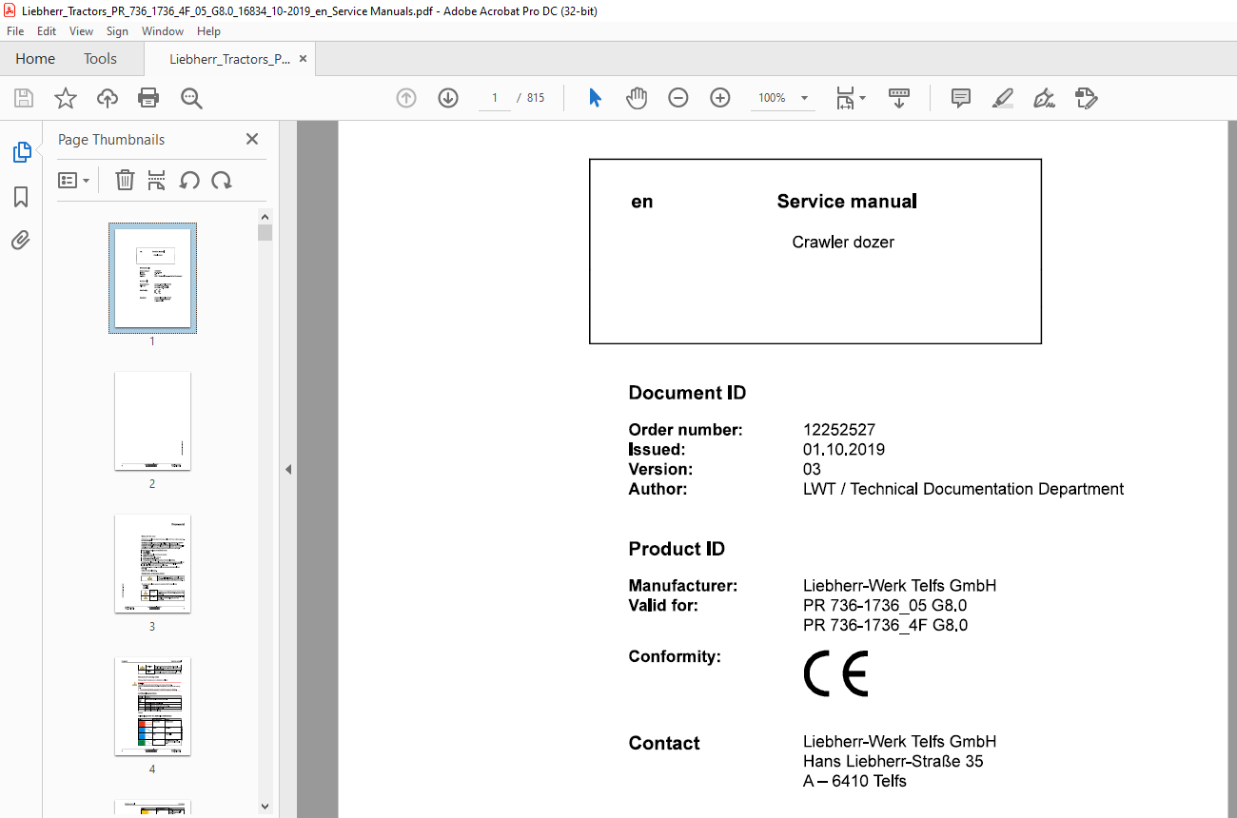This screenshot has width=1237, height=818.
Task: Open the View menu
Action: click(x=81, y=31)
